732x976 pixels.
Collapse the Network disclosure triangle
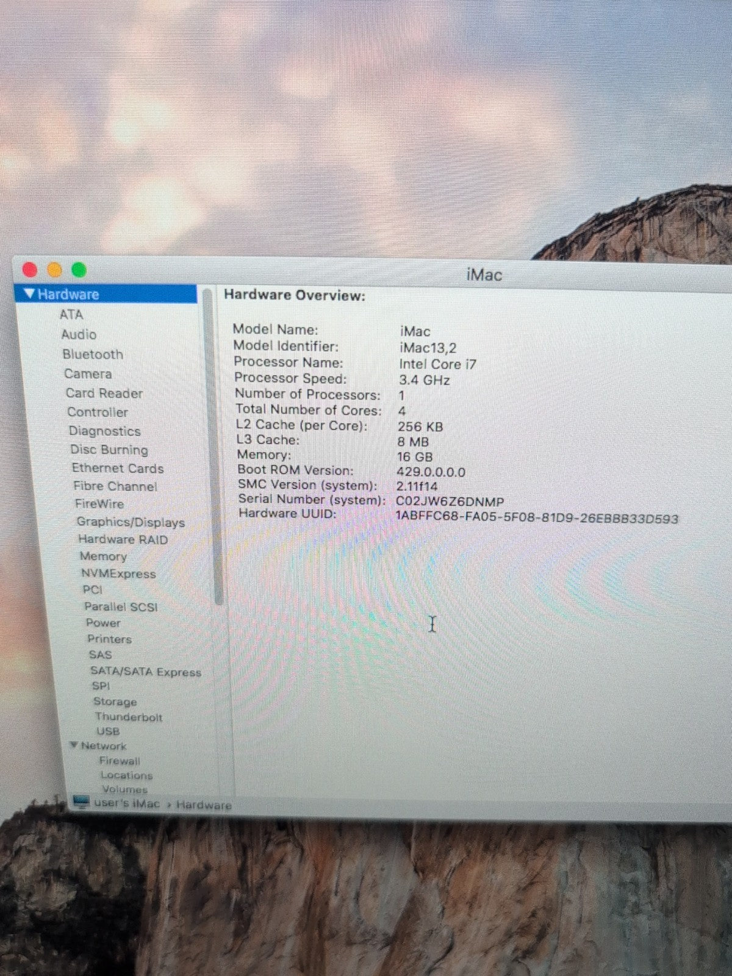(x=74, y=745)
